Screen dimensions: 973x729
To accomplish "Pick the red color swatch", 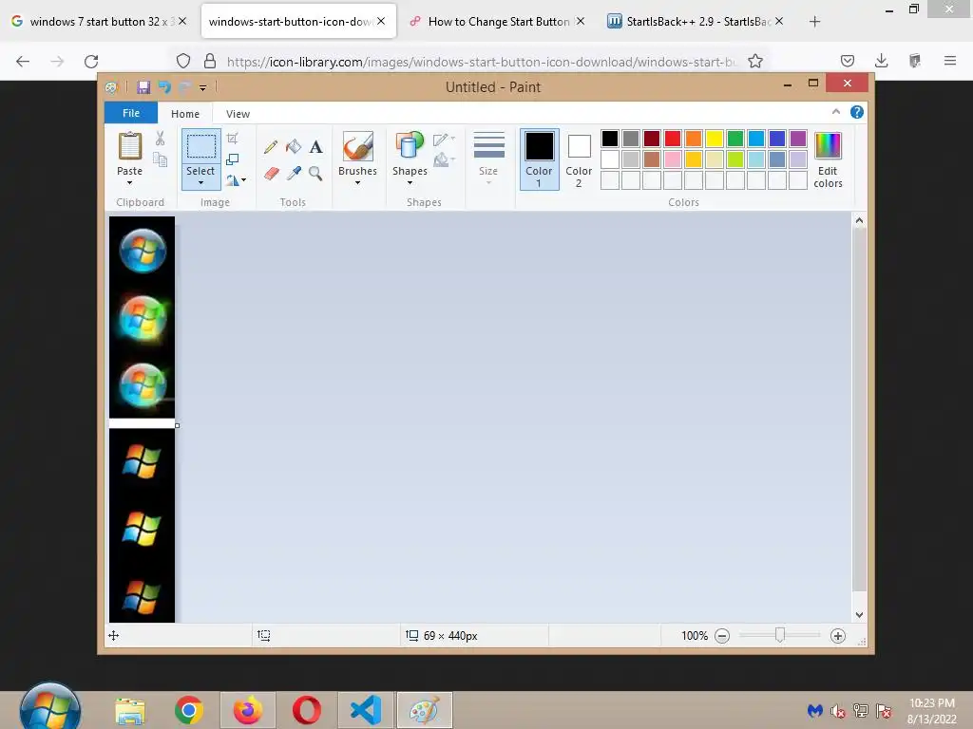I will point(672,139).
